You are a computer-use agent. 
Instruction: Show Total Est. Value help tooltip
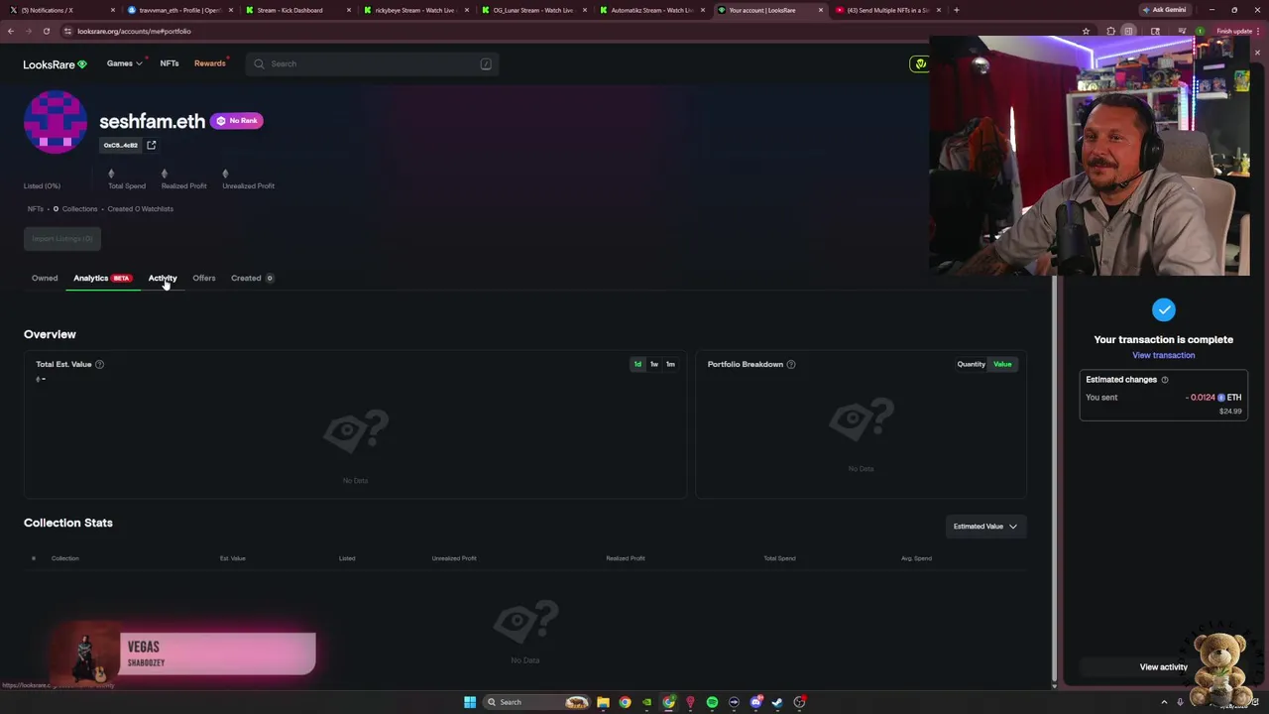(99, 364)
